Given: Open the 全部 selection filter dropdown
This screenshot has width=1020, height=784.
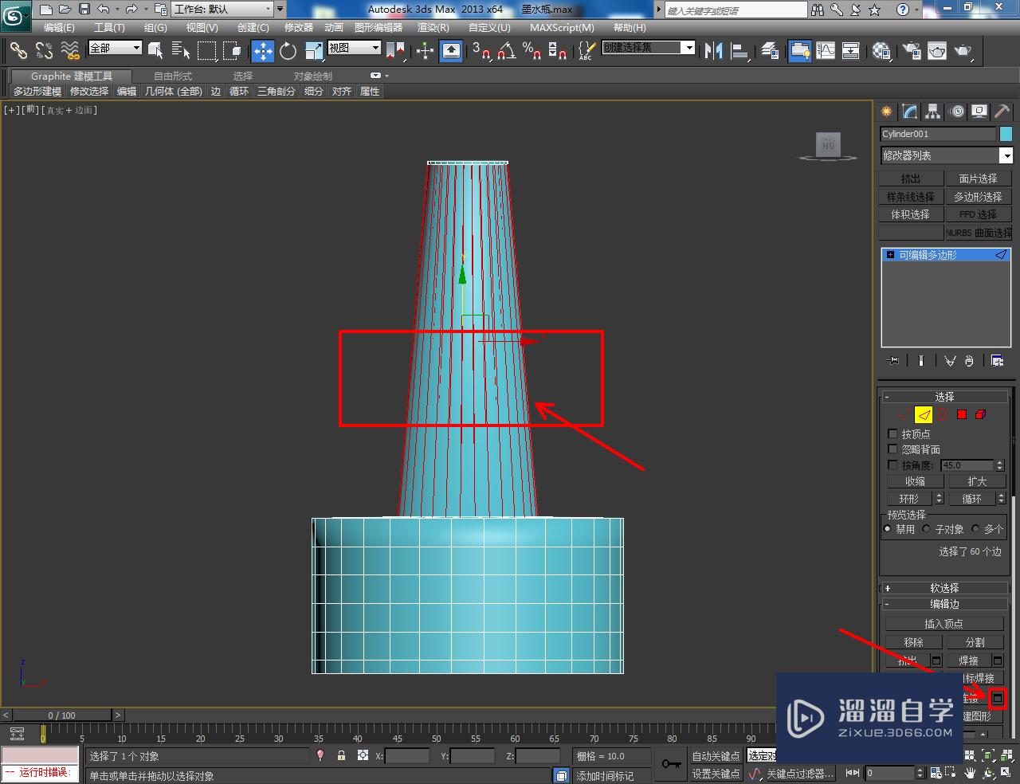Looking at the screenshot, I should tap(115, 48).
